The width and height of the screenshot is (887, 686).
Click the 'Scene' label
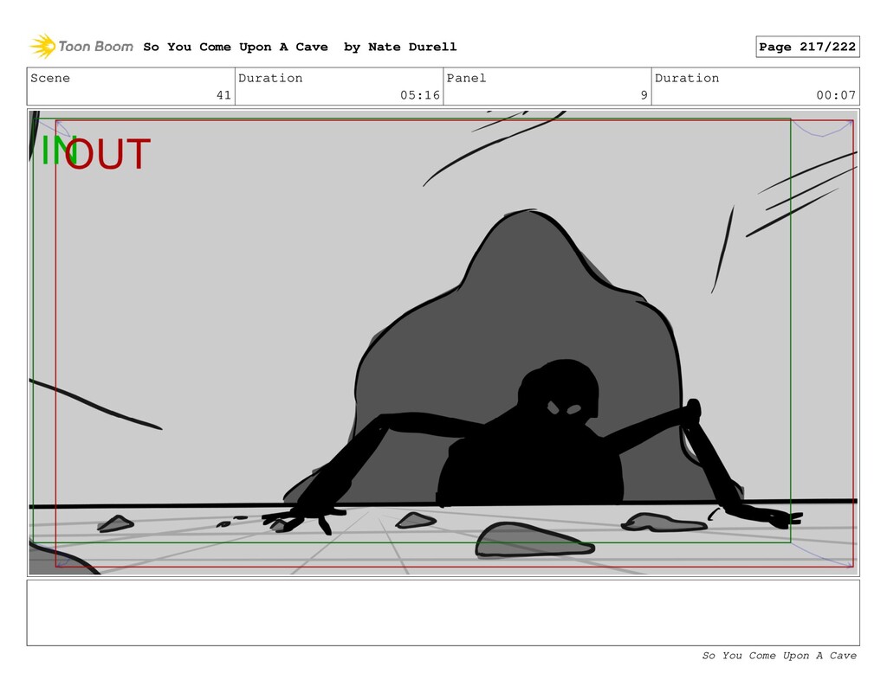(50, 78)
